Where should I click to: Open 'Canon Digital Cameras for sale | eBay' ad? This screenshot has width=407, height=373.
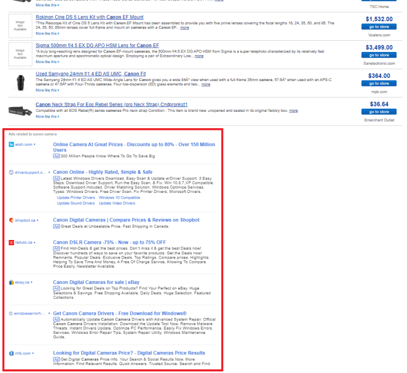point(96,282)
